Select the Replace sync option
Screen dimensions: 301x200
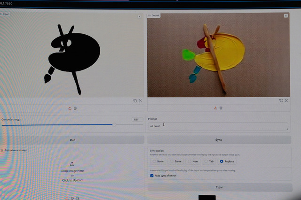point(227,162)
